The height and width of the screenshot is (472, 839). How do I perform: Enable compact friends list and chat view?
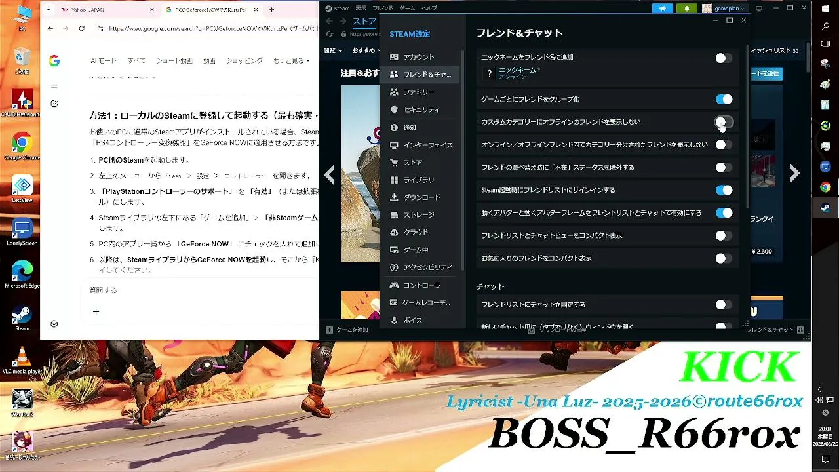tap(724, 235)
